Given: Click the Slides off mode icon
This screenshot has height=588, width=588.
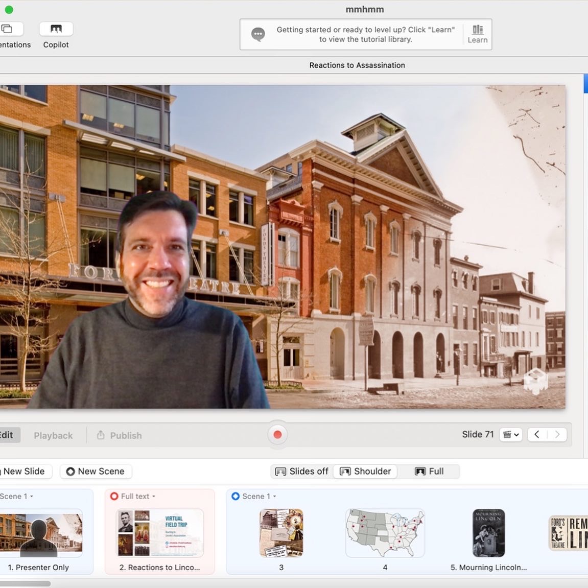Looking at the screenshot, I should pos(280,472).
